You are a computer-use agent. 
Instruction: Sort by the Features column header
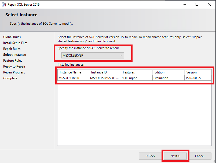[x=137, y=72]
